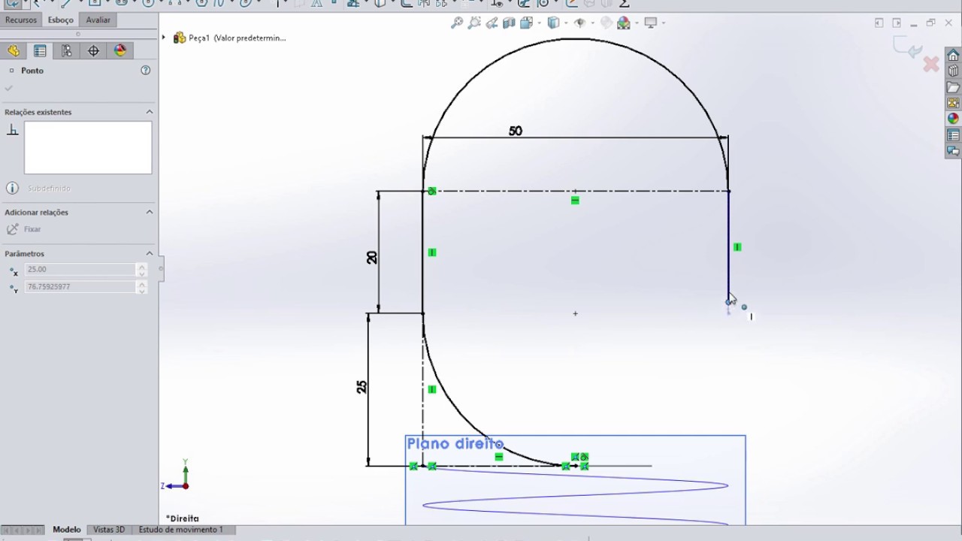962x541 pixels.
Task: Activate the Section View tool
Action: pyautogui.click(x=509, y=23)
